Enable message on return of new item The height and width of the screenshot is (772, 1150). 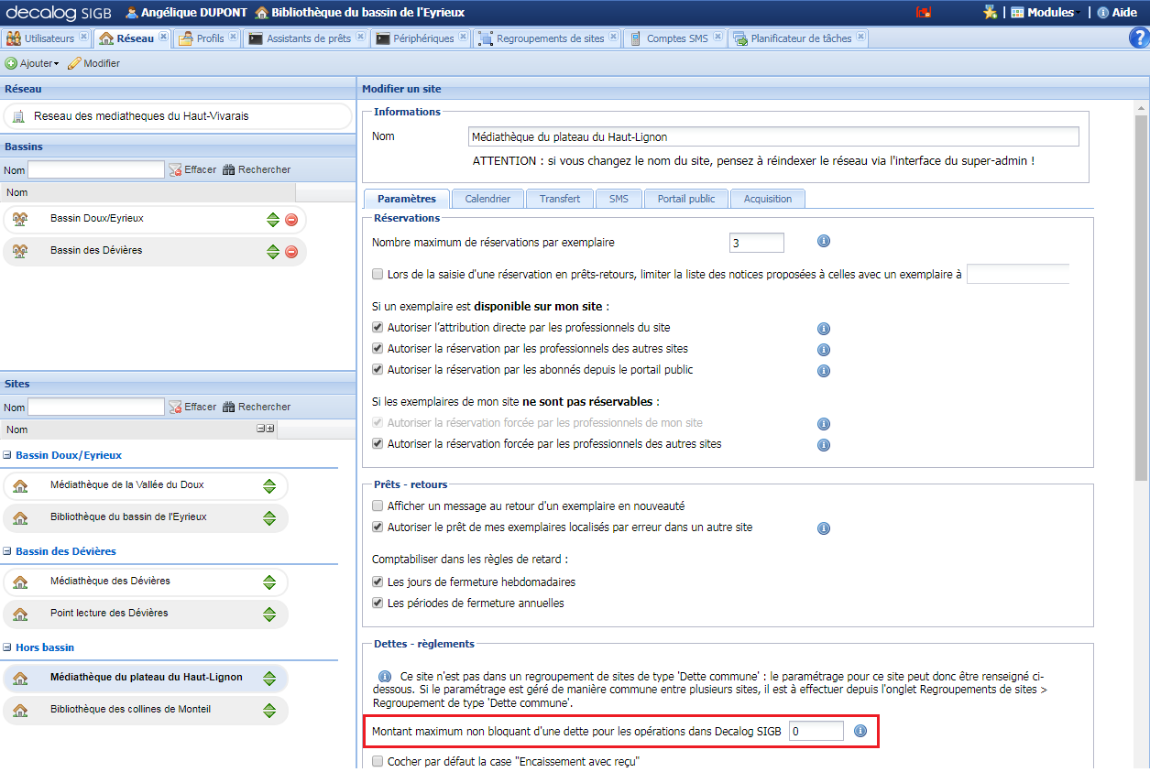tap(378, 506)
